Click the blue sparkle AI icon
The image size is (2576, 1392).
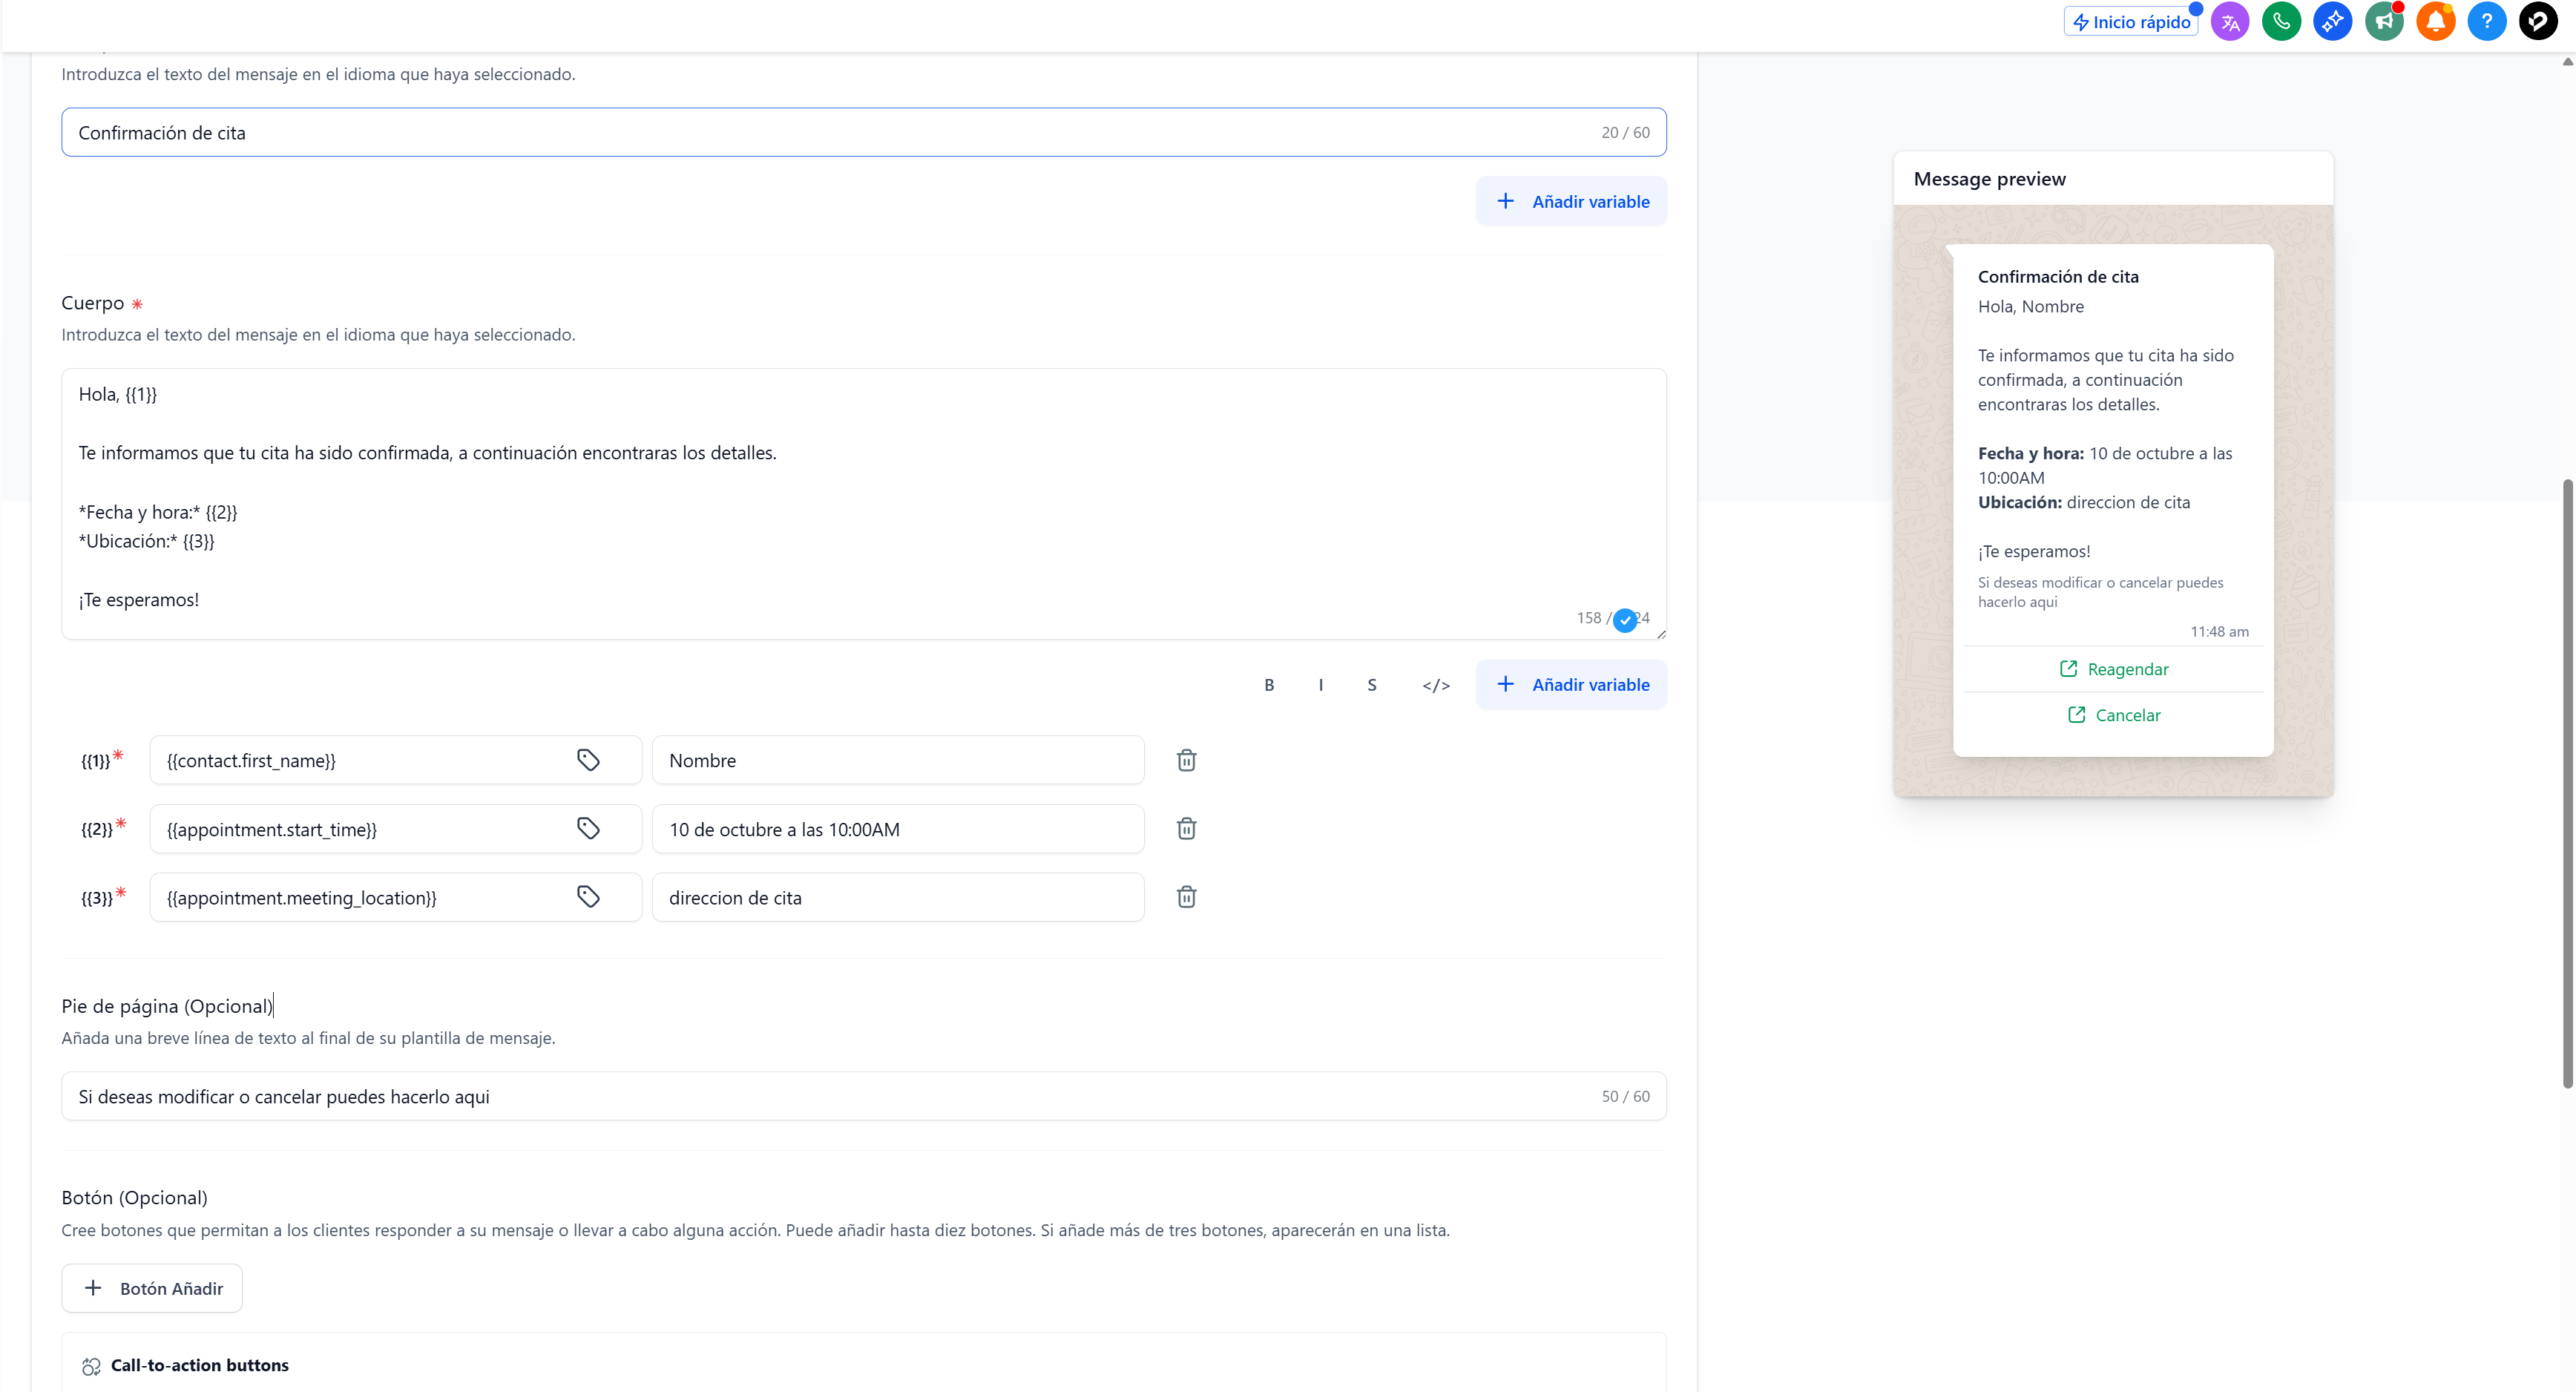tap(2332, 21)
